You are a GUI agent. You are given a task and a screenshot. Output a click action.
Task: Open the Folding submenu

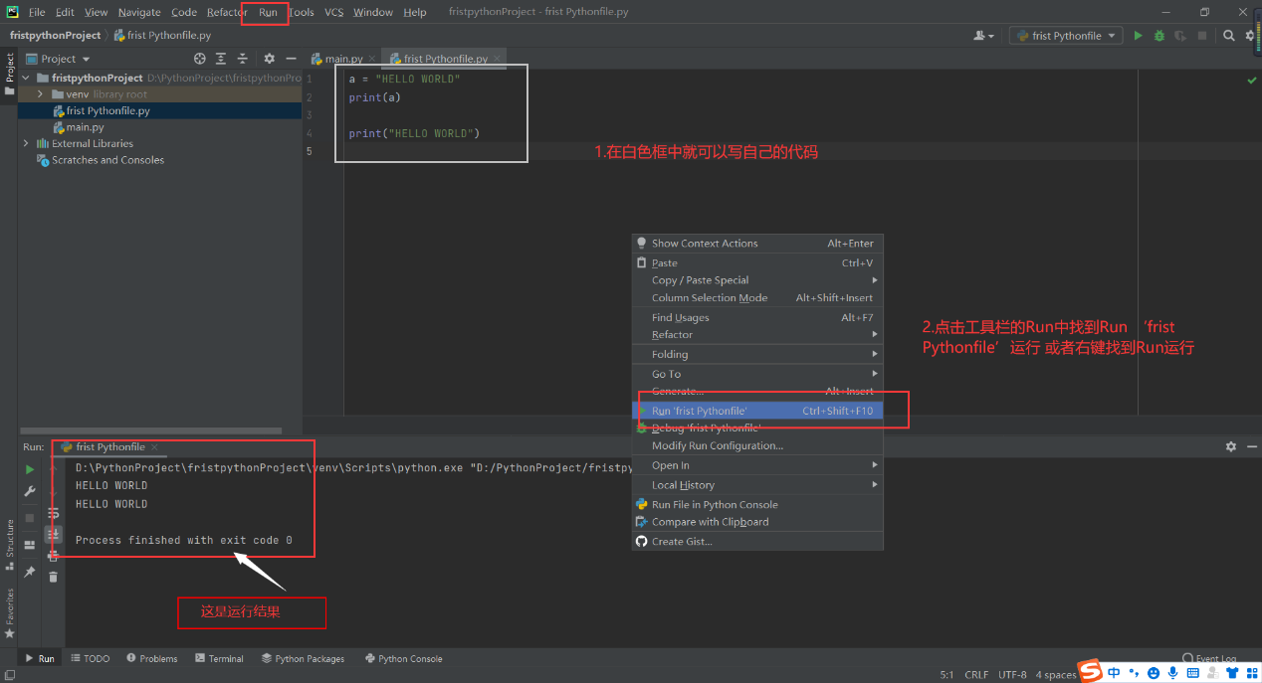click(757, 355)
